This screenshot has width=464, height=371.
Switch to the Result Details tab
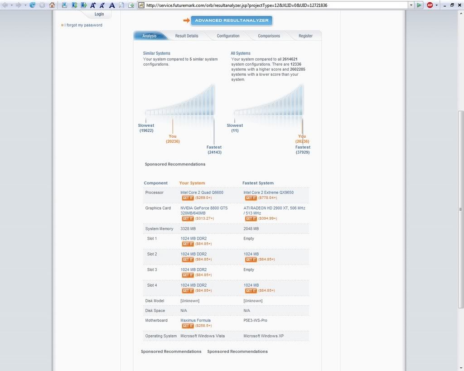tap(187, 36)
